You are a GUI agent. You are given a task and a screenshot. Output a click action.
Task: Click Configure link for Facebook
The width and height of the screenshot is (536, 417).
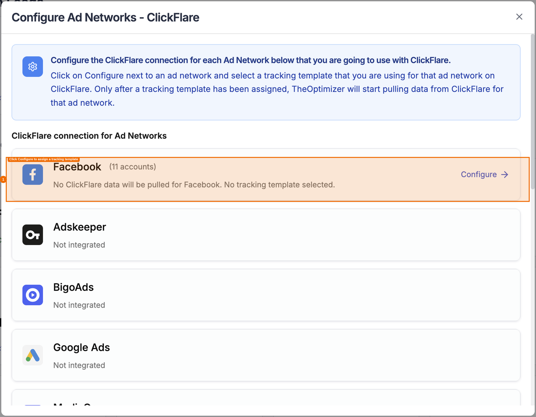pos(484,175)
